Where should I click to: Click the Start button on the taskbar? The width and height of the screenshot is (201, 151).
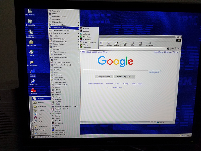click(35, 137)
